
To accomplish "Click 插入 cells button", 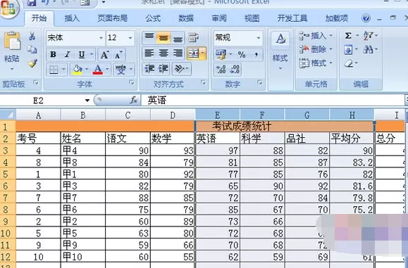I will click(x=316, y=36).
